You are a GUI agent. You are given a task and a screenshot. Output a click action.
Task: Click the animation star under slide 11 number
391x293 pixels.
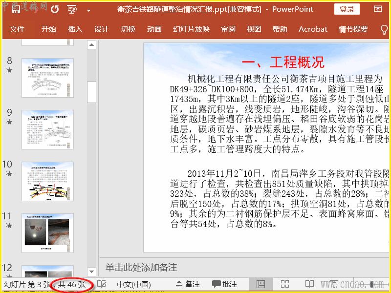(x=9, y=226)
